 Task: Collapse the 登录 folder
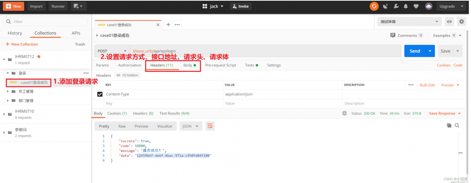8,73
